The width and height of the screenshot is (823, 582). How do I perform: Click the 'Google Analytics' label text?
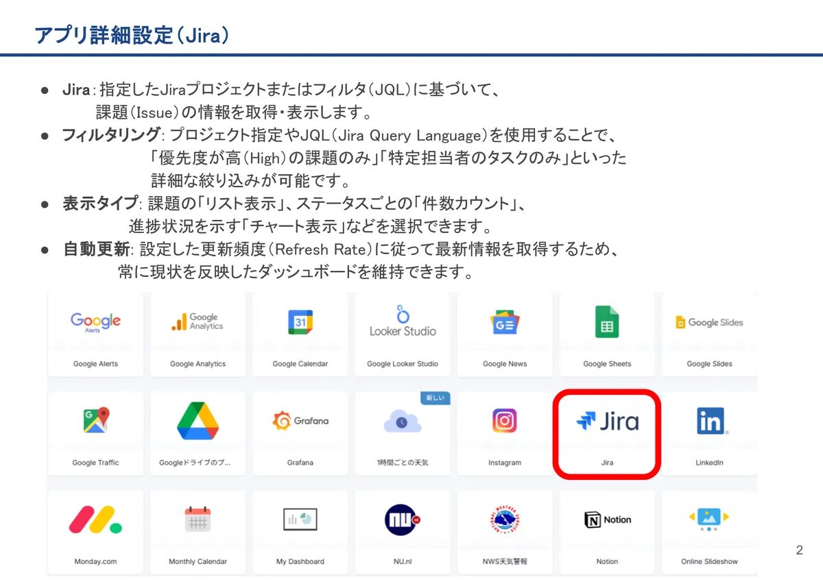point(198,364)
